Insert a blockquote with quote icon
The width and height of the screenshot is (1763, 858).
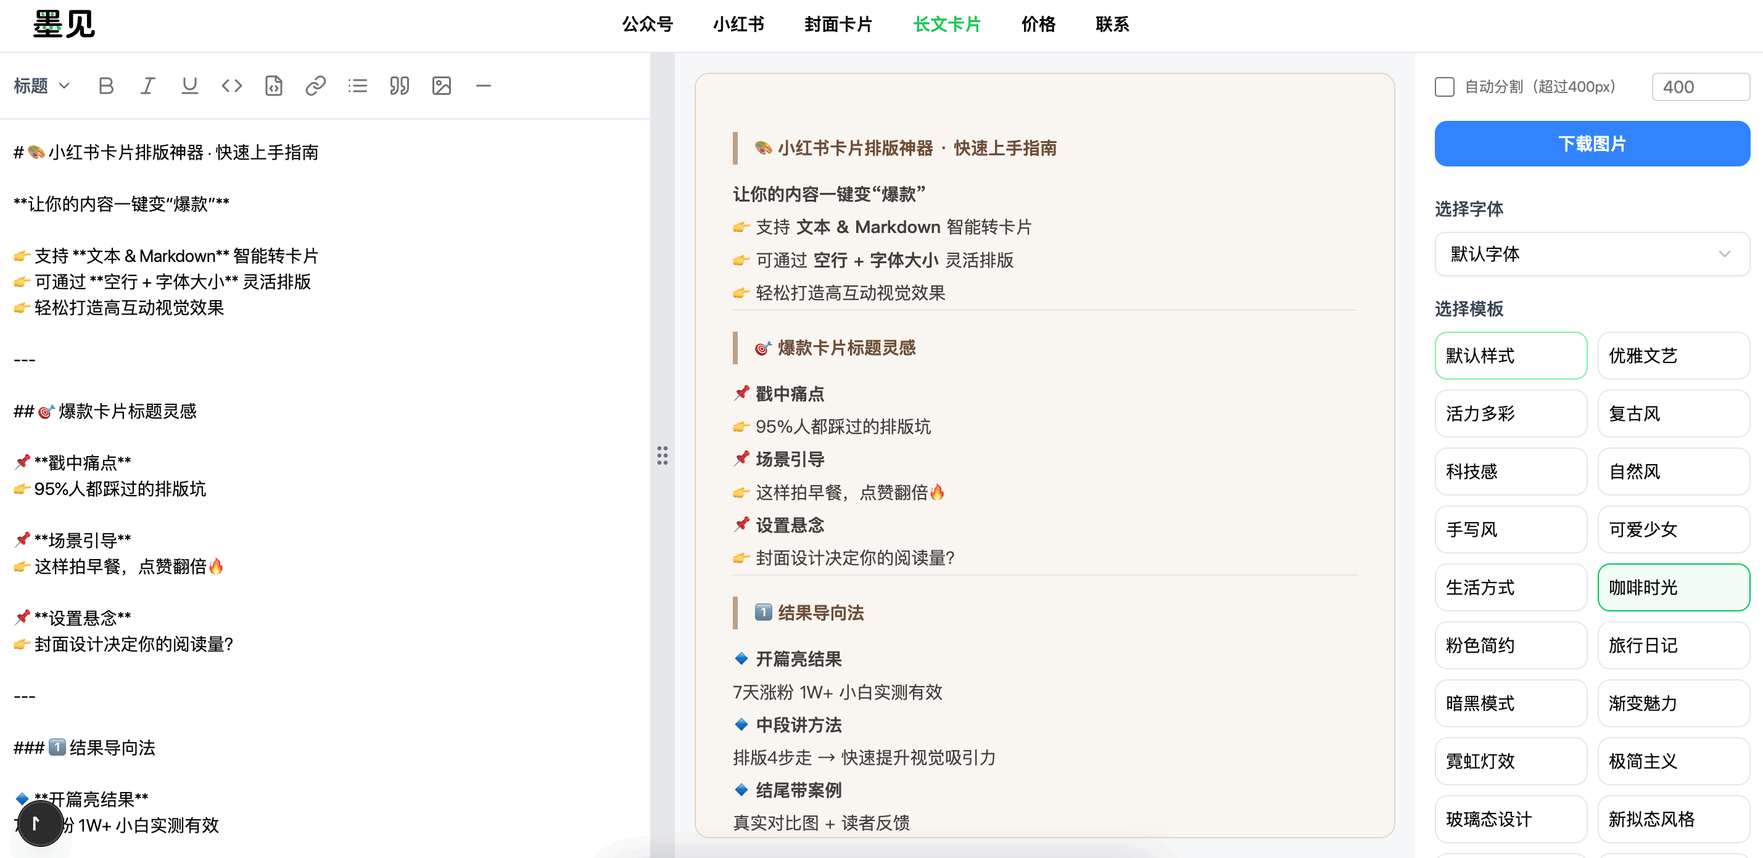tap(399, 86)
